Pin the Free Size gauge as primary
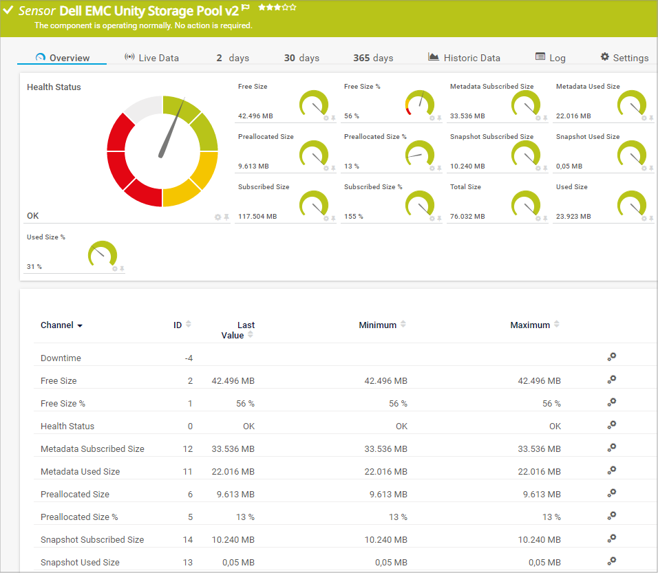This screenshot has width=658, height=573. point(333,118)
